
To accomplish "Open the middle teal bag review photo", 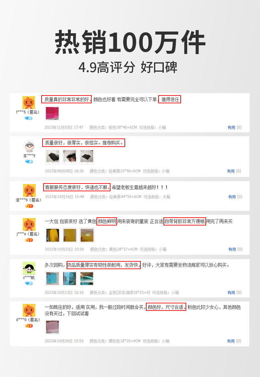I will [x=70, y=279].
